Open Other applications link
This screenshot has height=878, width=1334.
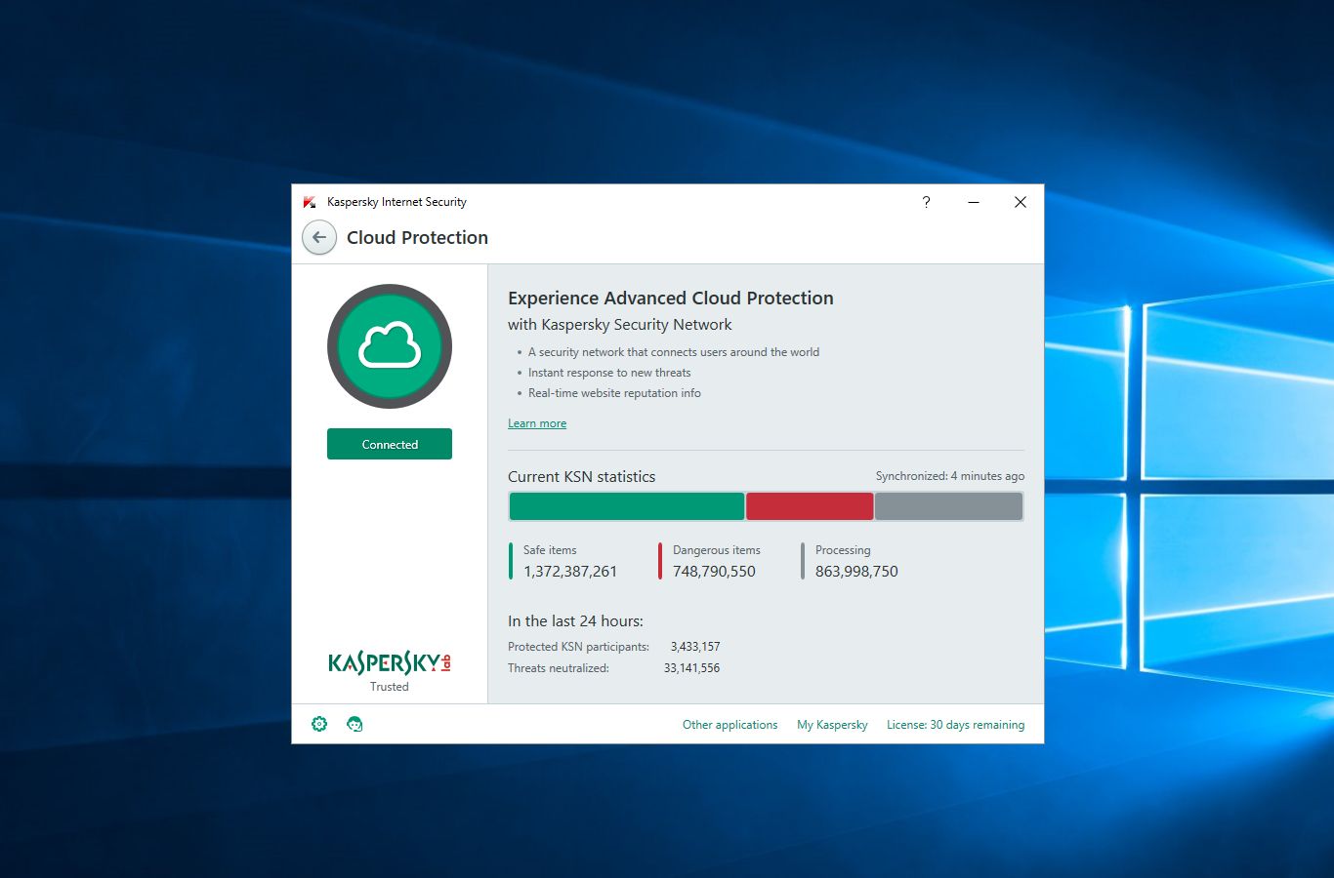[x=730, y=725]
